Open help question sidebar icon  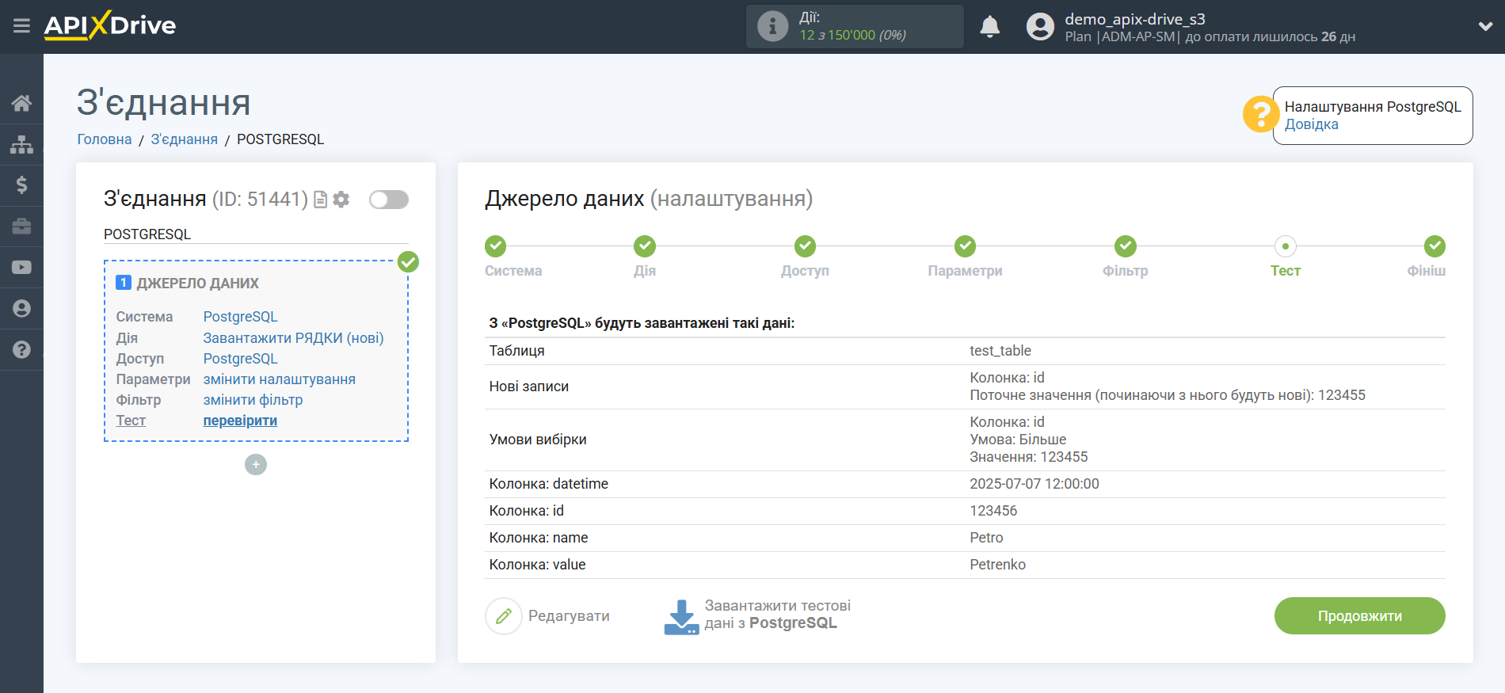point(21,349)
